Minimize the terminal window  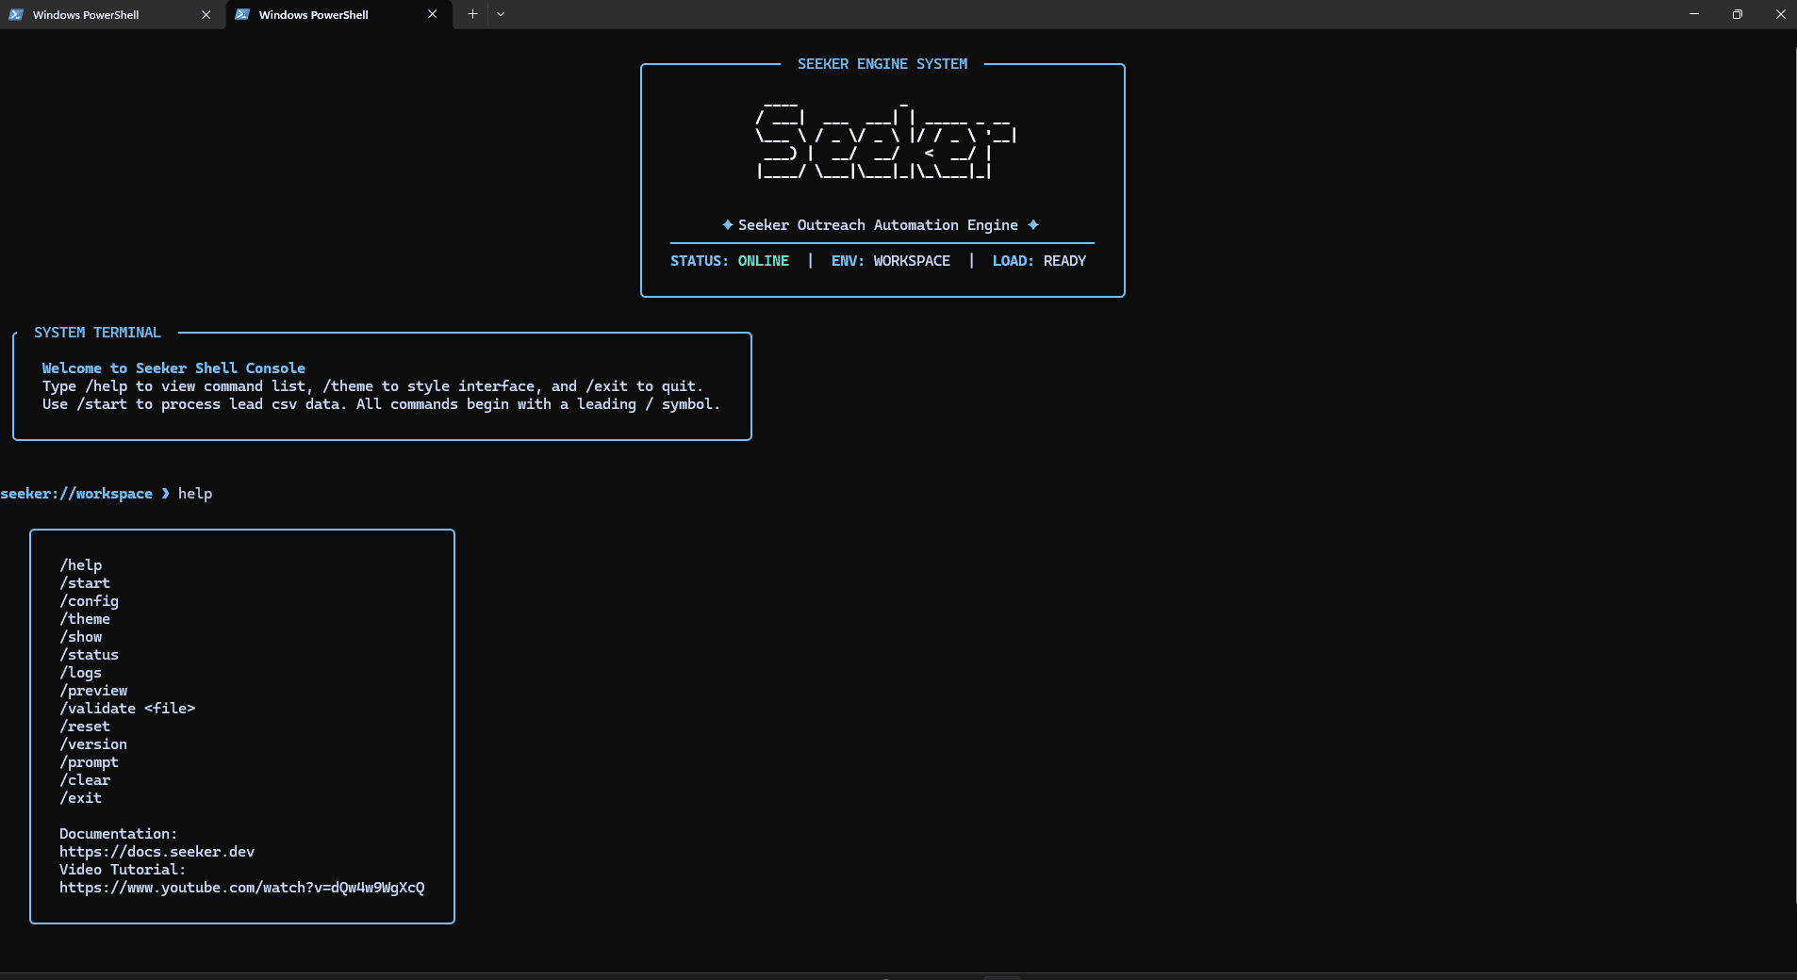click(1693, 14)
